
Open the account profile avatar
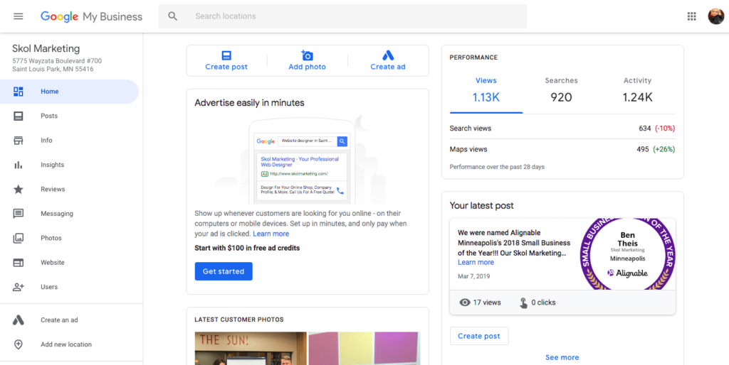tap(715, 16)
